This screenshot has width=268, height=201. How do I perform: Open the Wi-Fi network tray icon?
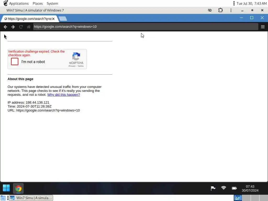click(224, 188)
